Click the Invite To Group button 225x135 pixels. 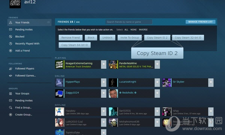130,38
